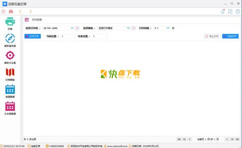The width and height of the screenshot is (242, 148).
Task: Jump back several pages
Action: [x=184, y=139]
